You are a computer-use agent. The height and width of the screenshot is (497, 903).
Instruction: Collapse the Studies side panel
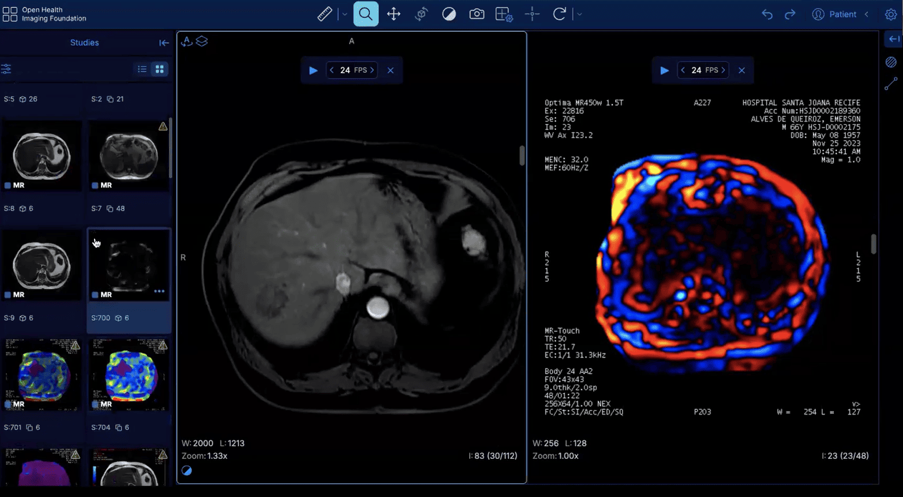[164, 43]
